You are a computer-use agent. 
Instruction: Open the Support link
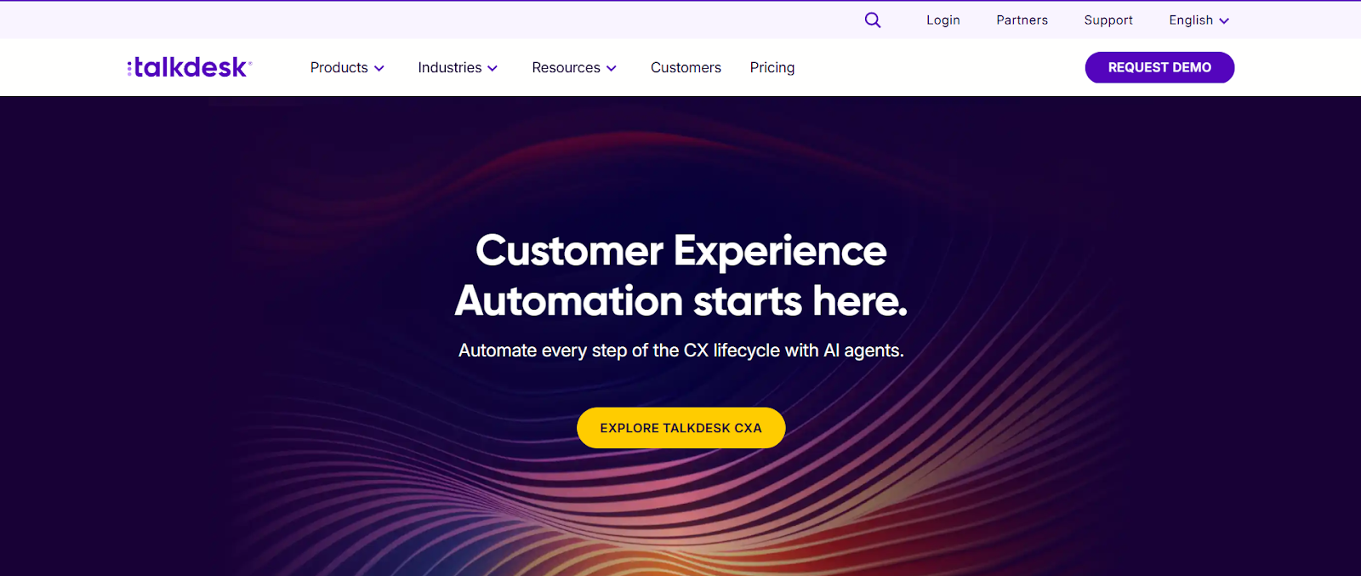click(1108, 20)
